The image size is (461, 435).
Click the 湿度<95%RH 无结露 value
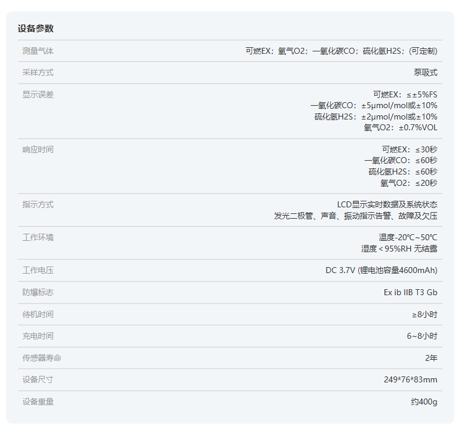[x=399, y=249]
